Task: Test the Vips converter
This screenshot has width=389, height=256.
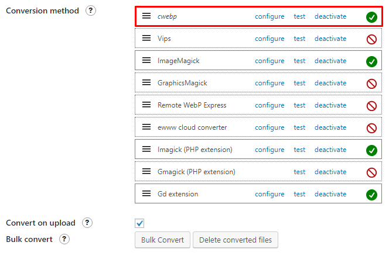Action: click(299, 39)
